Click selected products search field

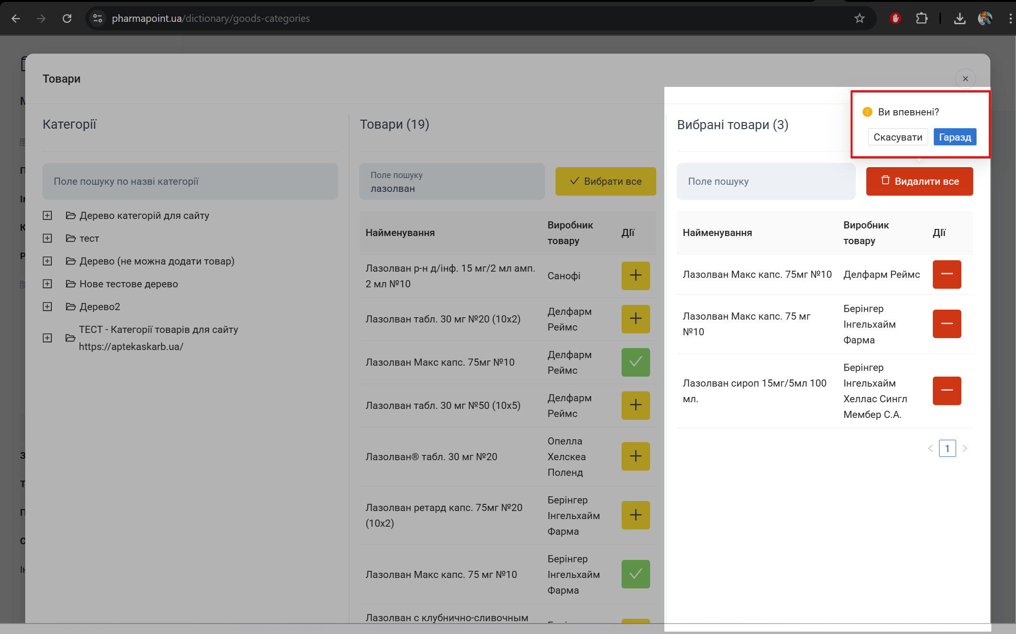(x=766, y=181)
